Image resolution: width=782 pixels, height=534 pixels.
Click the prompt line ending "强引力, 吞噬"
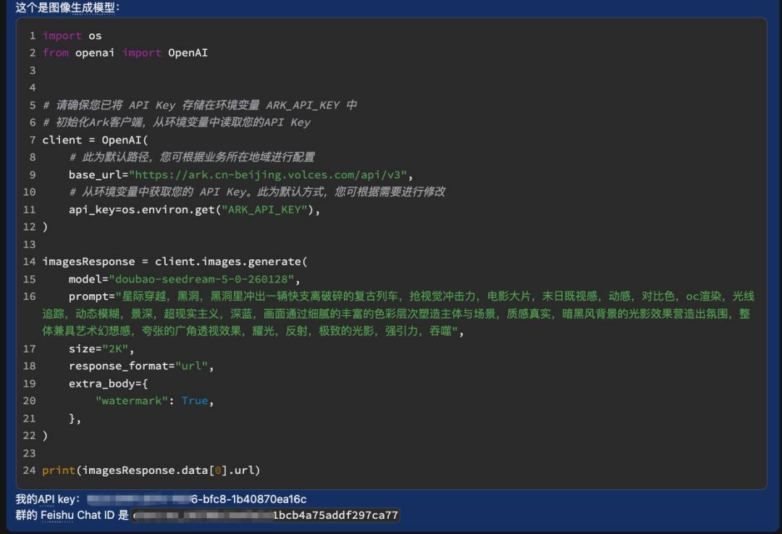coord(253,331)
